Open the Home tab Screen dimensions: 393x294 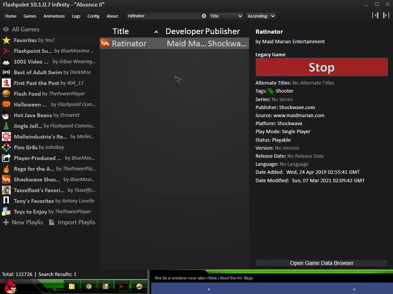coord(10,16)
